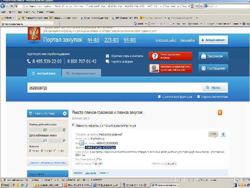
Task: Click the page heading Реестр планов-графиков и планов закупок
Action: point(107,112)
